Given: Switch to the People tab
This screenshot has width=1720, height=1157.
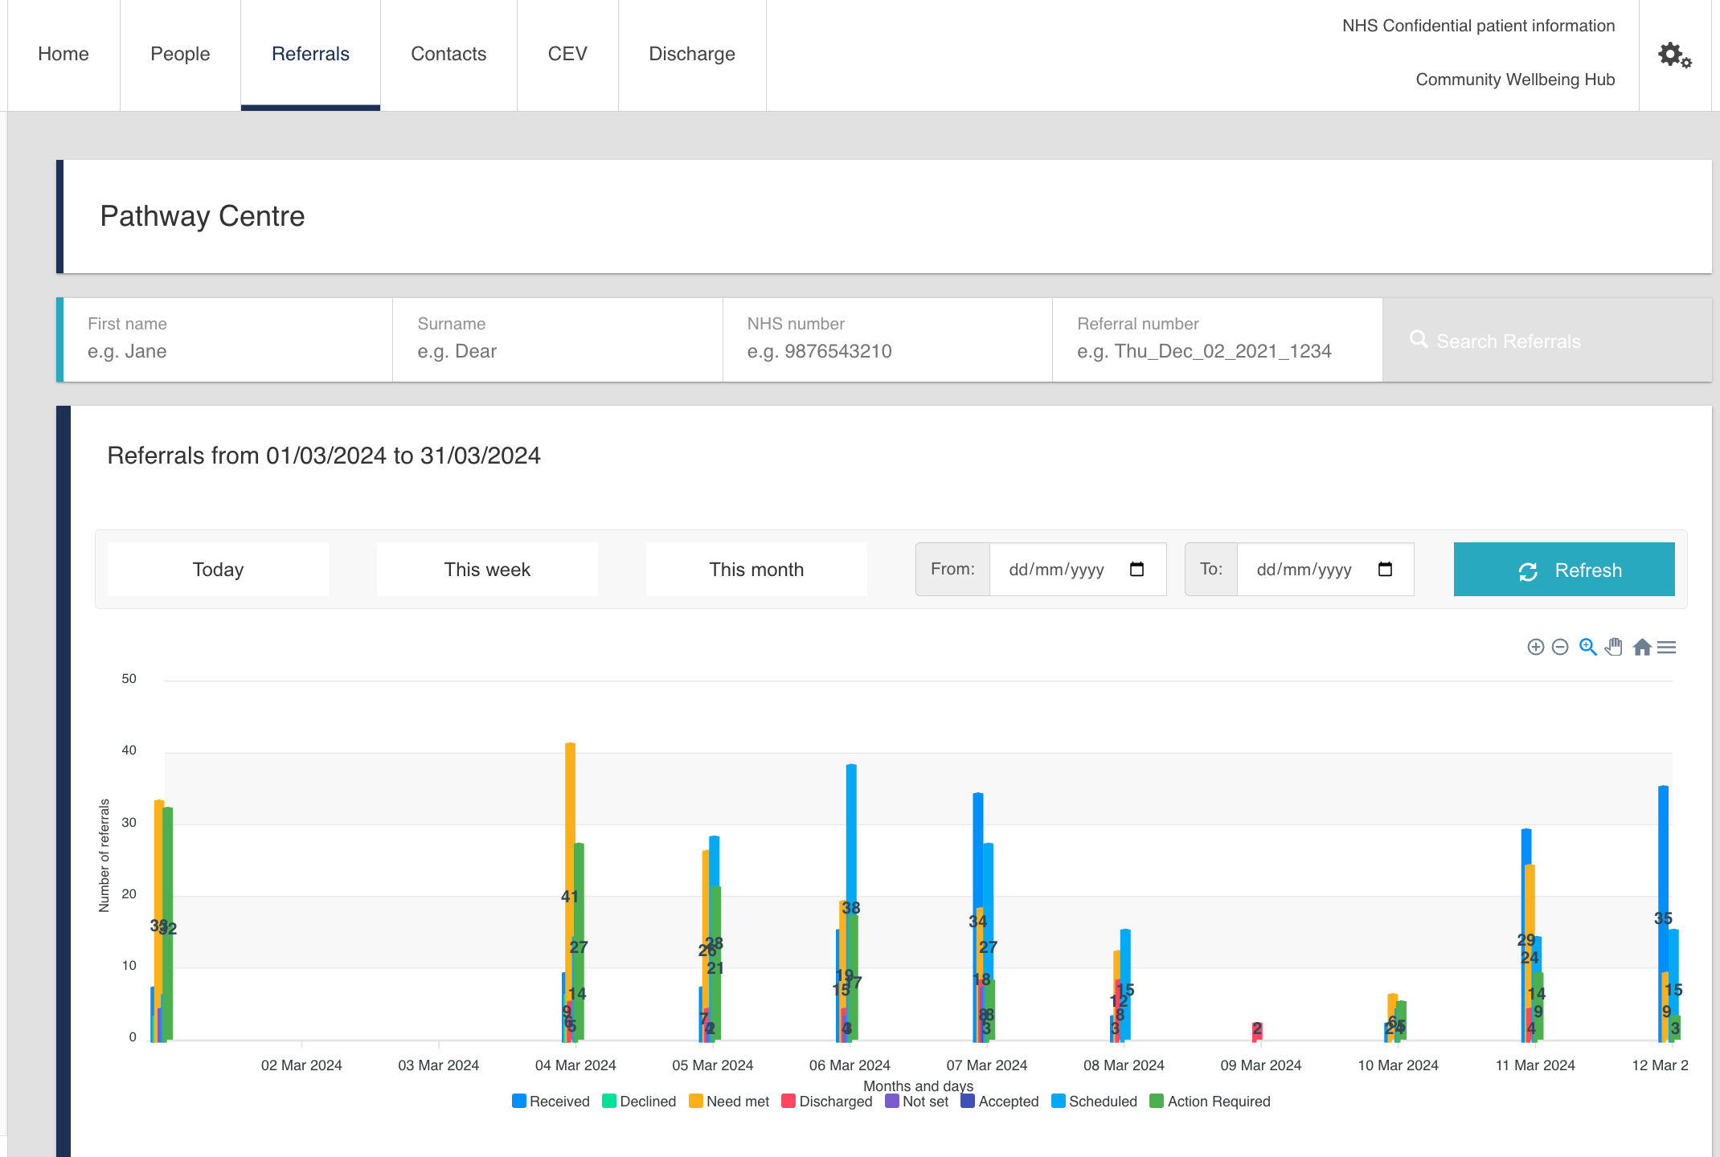Looking at the screenshot, I should coord(180,55).
